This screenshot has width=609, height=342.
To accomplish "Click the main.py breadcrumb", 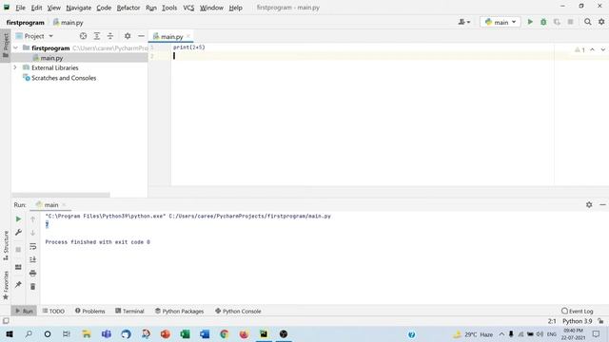I will 69,23.
